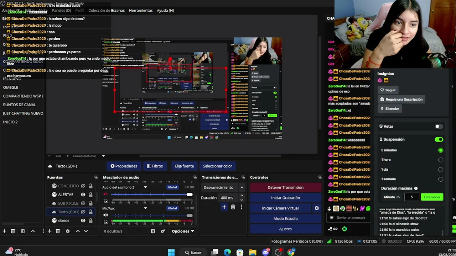
Task: Move selected scene up in scenes toolbar
Action: click(x=33, y=231)
